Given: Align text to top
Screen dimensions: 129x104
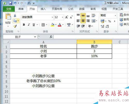Looking at the screenshot, I should pyautogui.click(x=78, y=15).
